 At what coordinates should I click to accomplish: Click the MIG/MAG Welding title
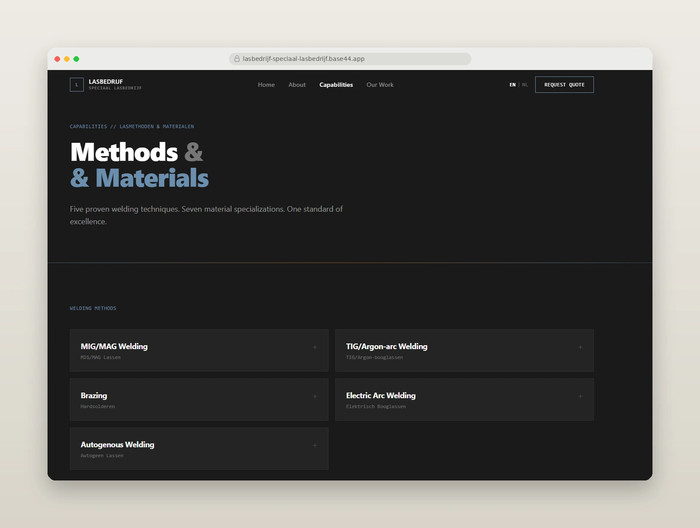pyautogui.click(x=114, y=347)
